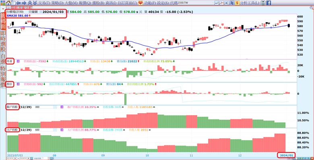Click the 投信 indicator label
The height and width of the screenshot is (160, 314).
coord(9,84)
